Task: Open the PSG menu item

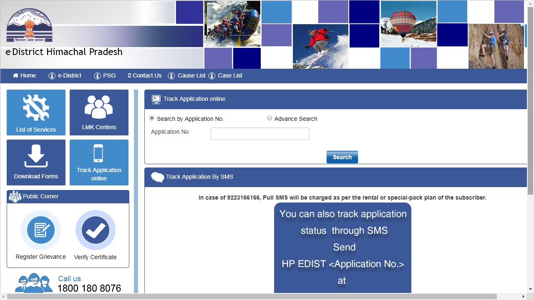Action: pyautogui.click(x=105, y=76)
